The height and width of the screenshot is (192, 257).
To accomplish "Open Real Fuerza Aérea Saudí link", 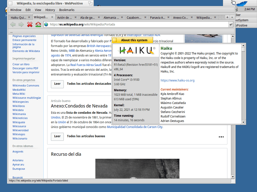I will [x=86, y=65].
